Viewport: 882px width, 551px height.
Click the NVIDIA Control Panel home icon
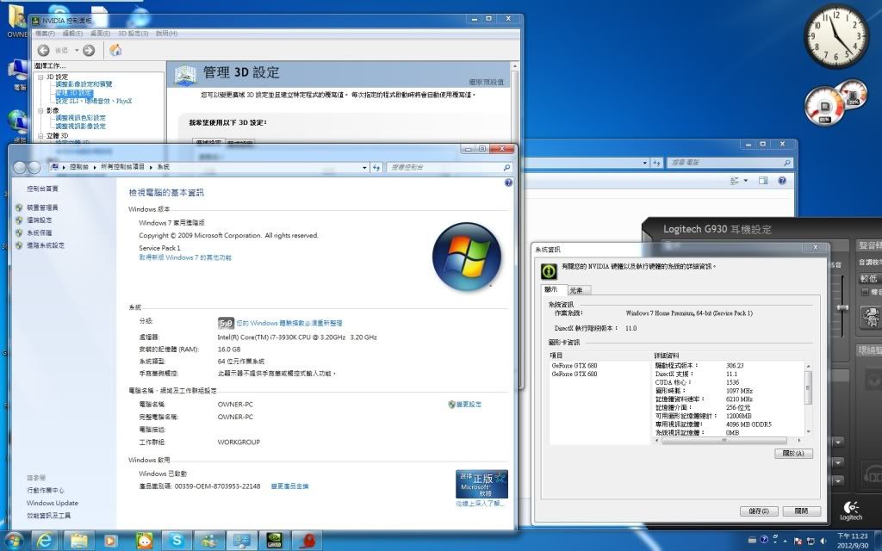[115, 50]
